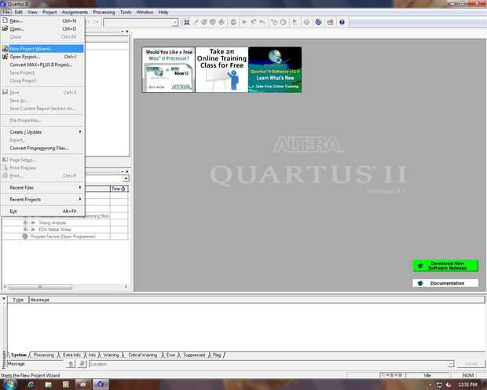The image size is (487, 390).
Task: Click the Program Device (Open Programmer) task
Action: tap(63, 237)
